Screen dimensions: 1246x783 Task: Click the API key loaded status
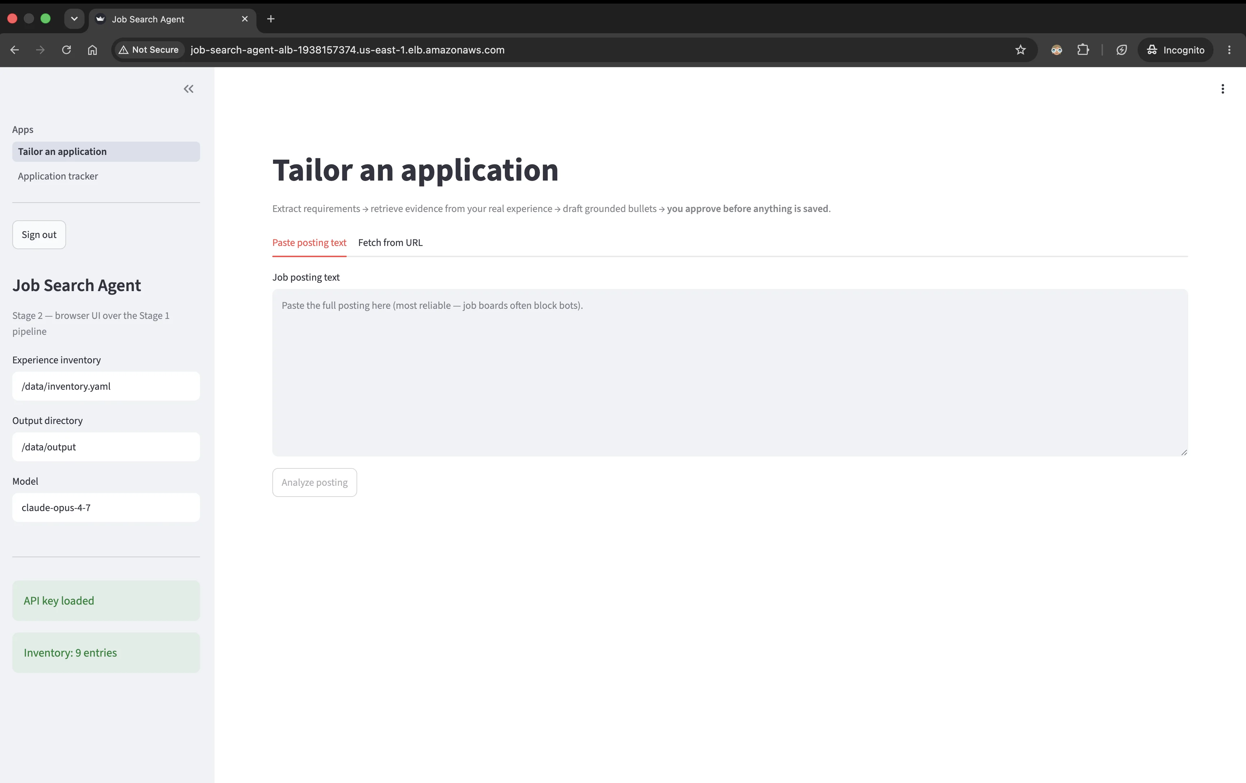[106, 601]
